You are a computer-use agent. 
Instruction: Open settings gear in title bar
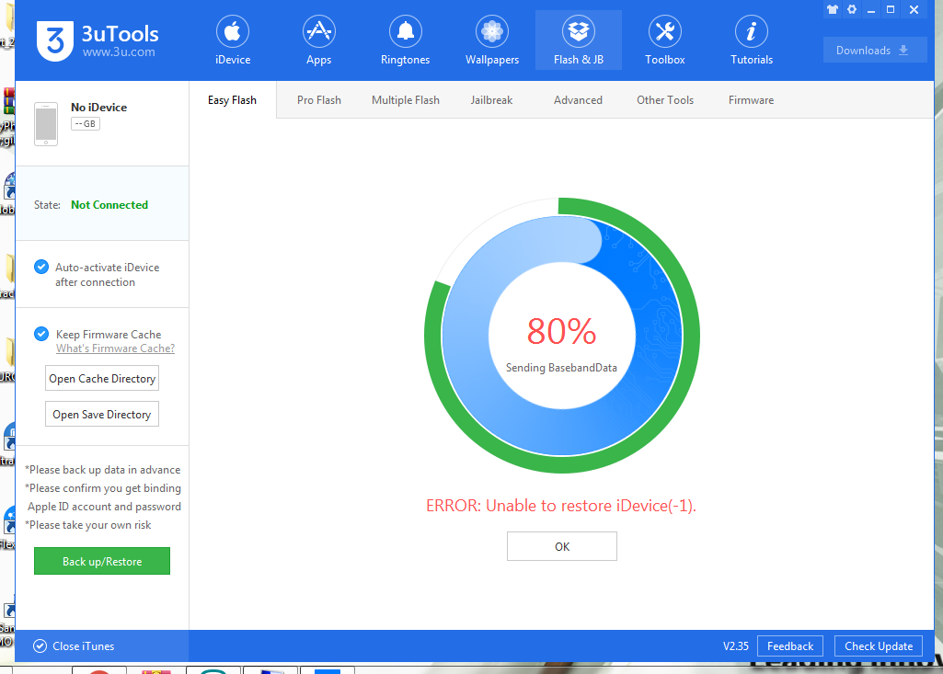tap(852, 9)
